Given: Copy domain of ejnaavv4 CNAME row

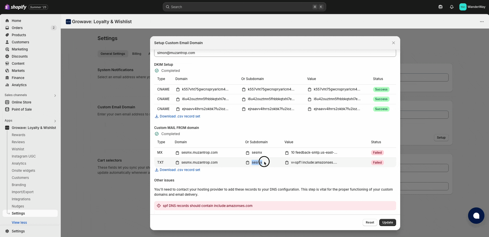Looking at the screenshot, I should point(178,109).
